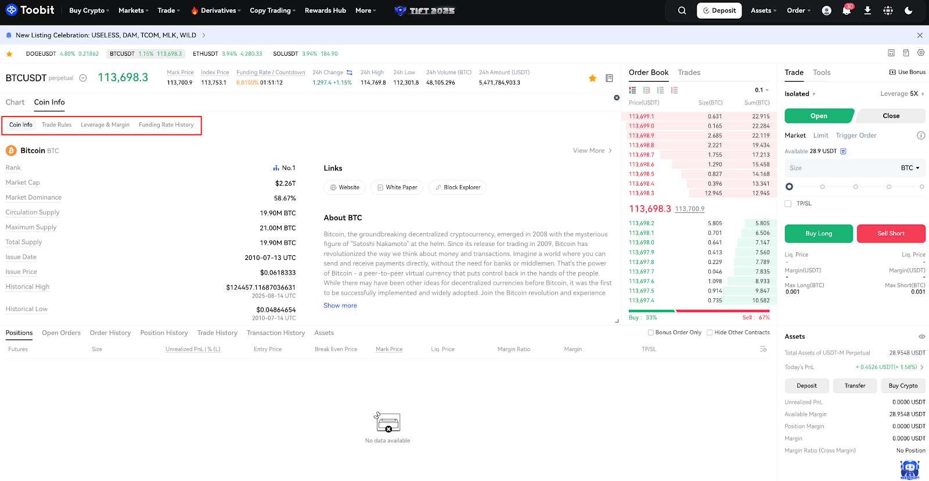Open the support chatbot mascot

tap(910, 469)
